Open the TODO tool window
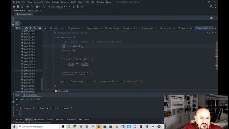This screenshot has width=229, height=129. point(20,119)
